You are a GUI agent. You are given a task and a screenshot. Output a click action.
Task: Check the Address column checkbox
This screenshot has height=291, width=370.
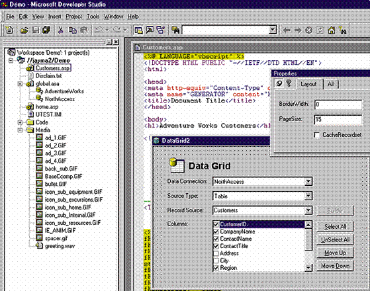tap(216, 253)
